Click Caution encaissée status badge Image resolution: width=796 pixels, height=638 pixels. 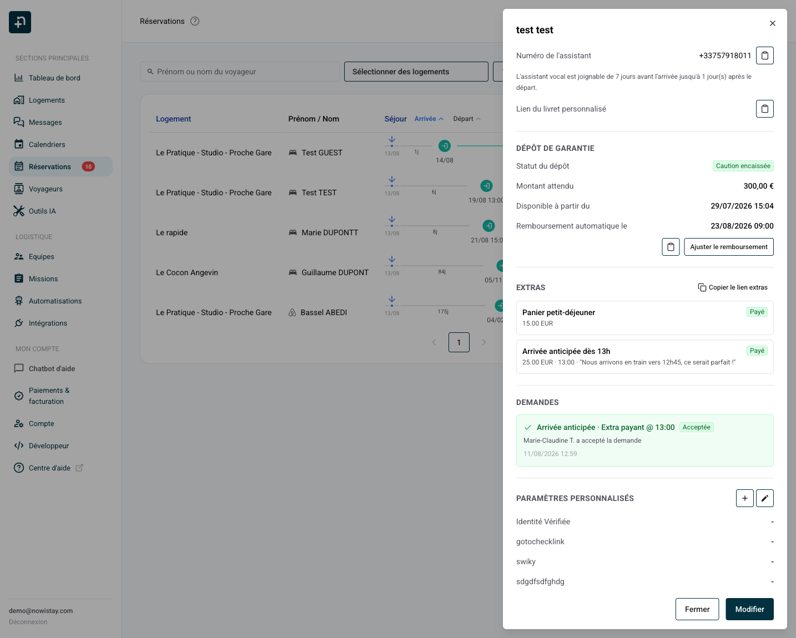pos(743,166)
